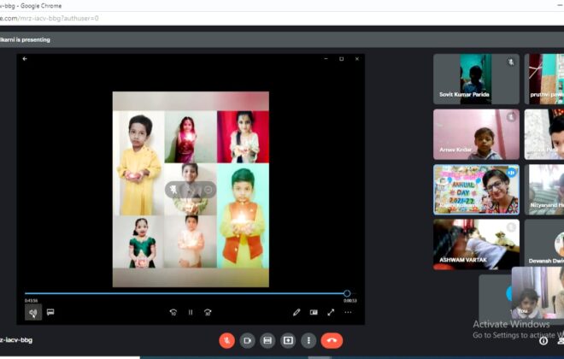The height and width of the screenshot is (359, 564).
Task: Minimize the embedded video player window
Action: point(326,59)
